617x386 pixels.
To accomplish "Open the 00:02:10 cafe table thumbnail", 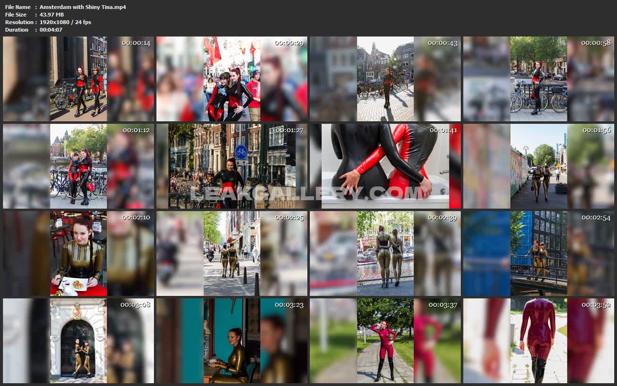I will coord(78,253).
